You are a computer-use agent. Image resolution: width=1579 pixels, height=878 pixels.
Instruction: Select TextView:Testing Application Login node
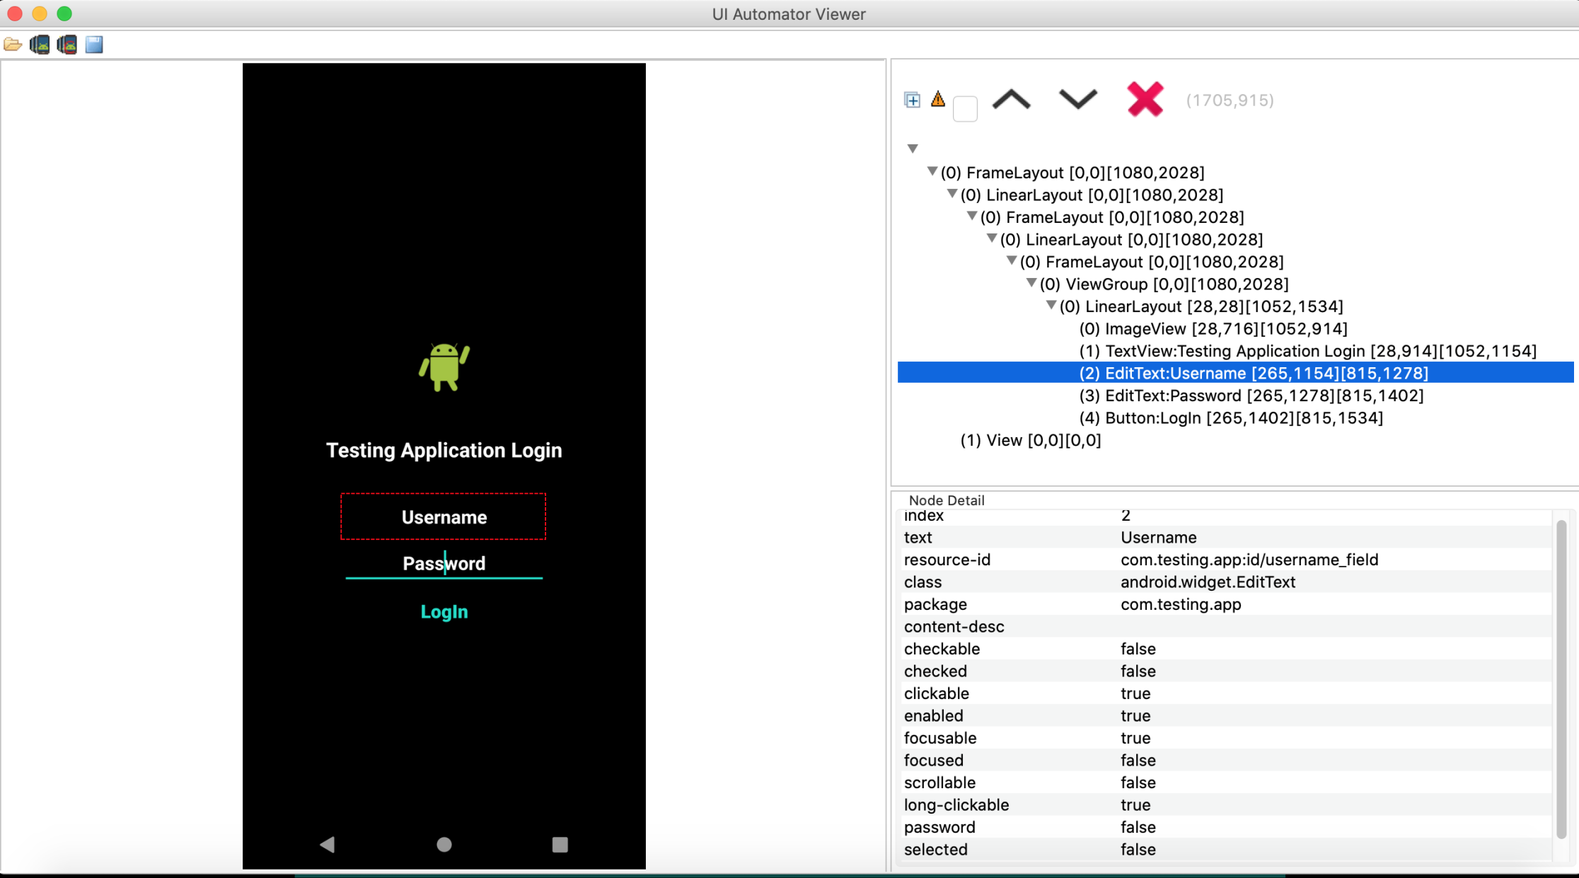point(1308,352)
